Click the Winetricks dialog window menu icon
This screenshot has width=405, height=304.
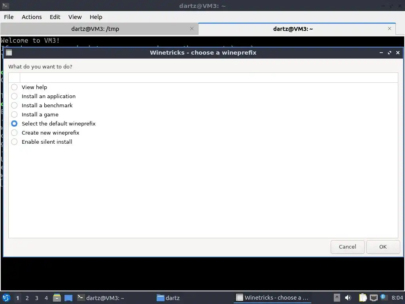point(9,53)
